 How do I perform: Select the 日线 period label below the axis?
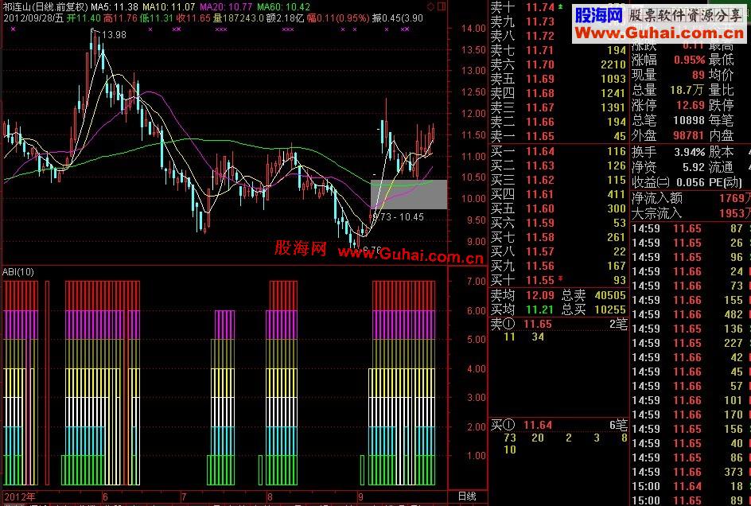466,496
